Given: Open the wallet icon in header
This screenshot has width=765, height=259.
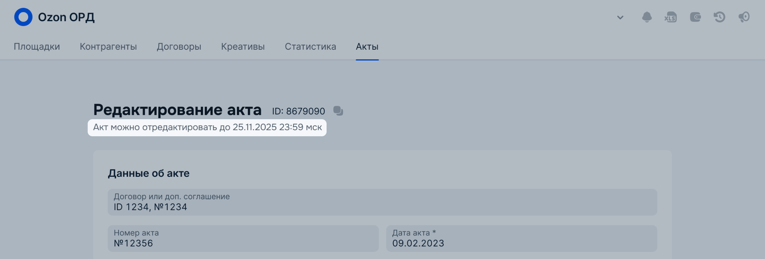Looking at the screenshot, I should [695, 17].
